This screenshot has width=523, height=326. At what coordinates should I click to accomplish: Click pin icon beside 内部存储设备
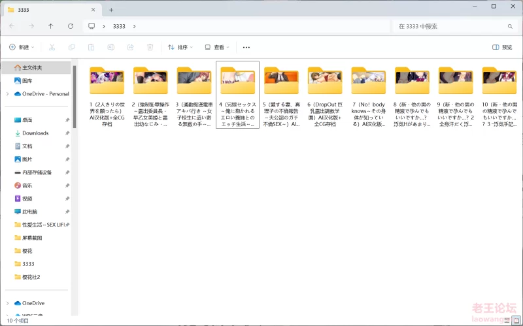[x=67, y=172]
